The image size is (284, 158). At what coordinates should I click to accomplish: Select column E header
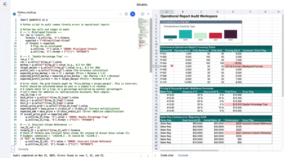tap(233, 12)
